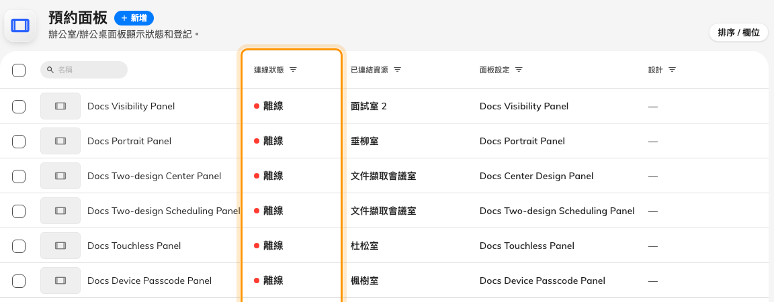
Task: Open 文件擷取會議室 in the Center Panel row
Action: [383, 176]
